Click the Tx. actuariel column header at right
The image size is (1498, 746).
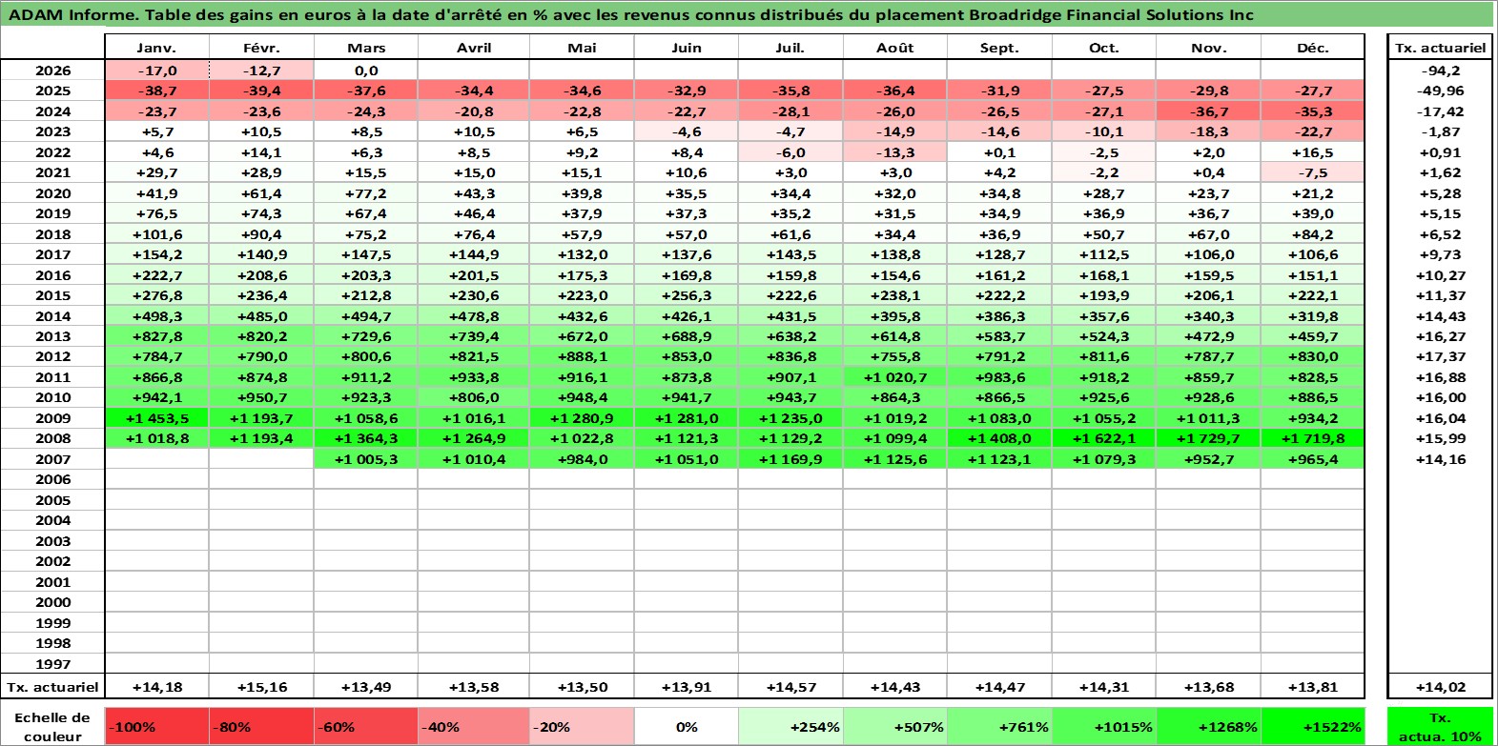click(x=1440, y=48)
